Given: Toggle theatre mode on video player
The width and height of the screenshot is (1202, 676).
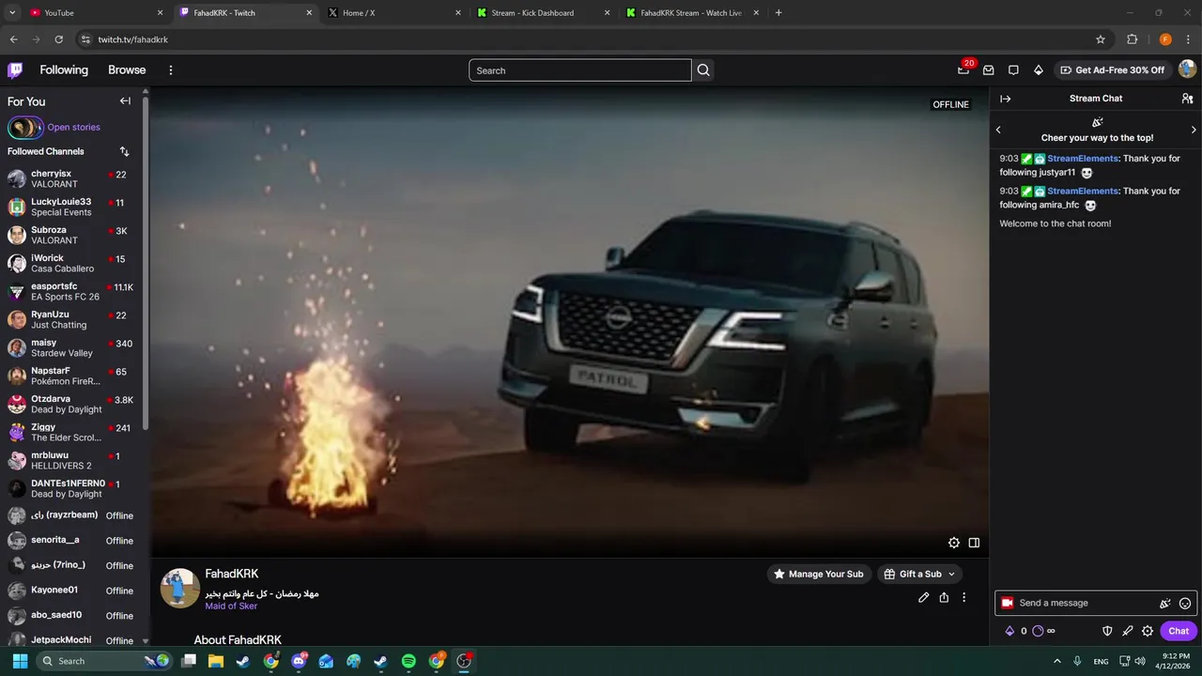Looking at the screenshot, I should coord(974,543).
